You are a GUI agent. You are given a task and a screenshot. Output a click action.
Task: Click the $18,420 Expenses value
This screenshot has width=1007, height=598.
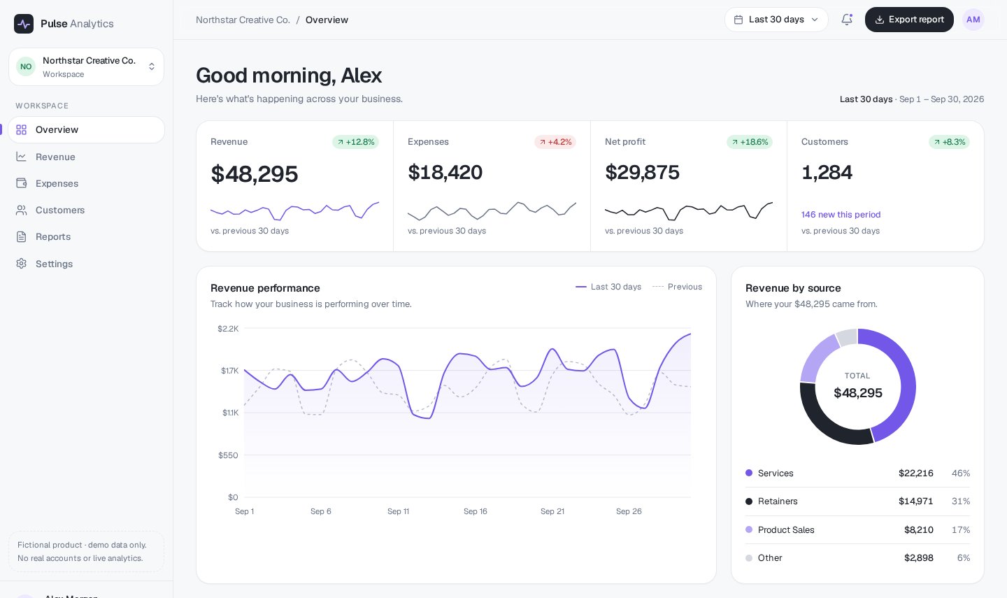(445, 172)
